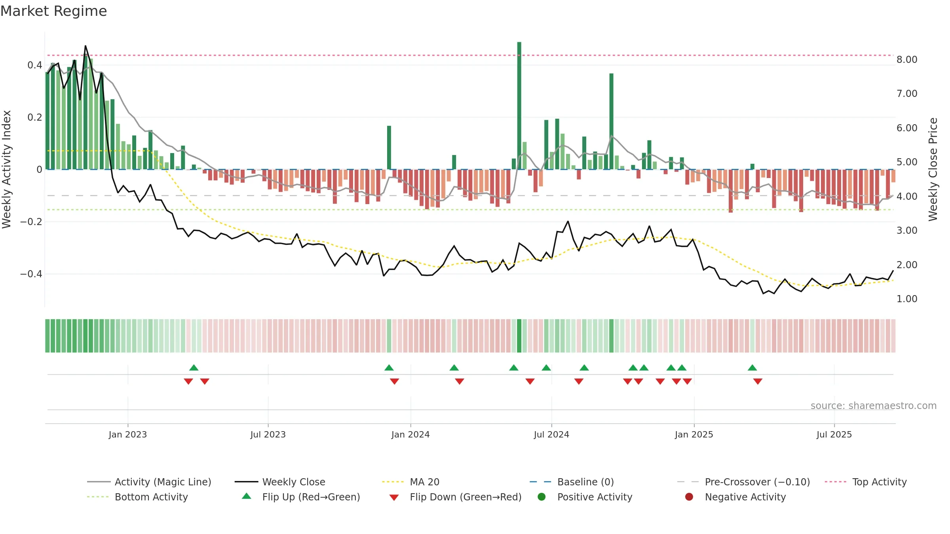Click the green Flip Up triangle in the legend
This screenshot has width=950, height=534.
pyautogui.click(x=247, y=496)
